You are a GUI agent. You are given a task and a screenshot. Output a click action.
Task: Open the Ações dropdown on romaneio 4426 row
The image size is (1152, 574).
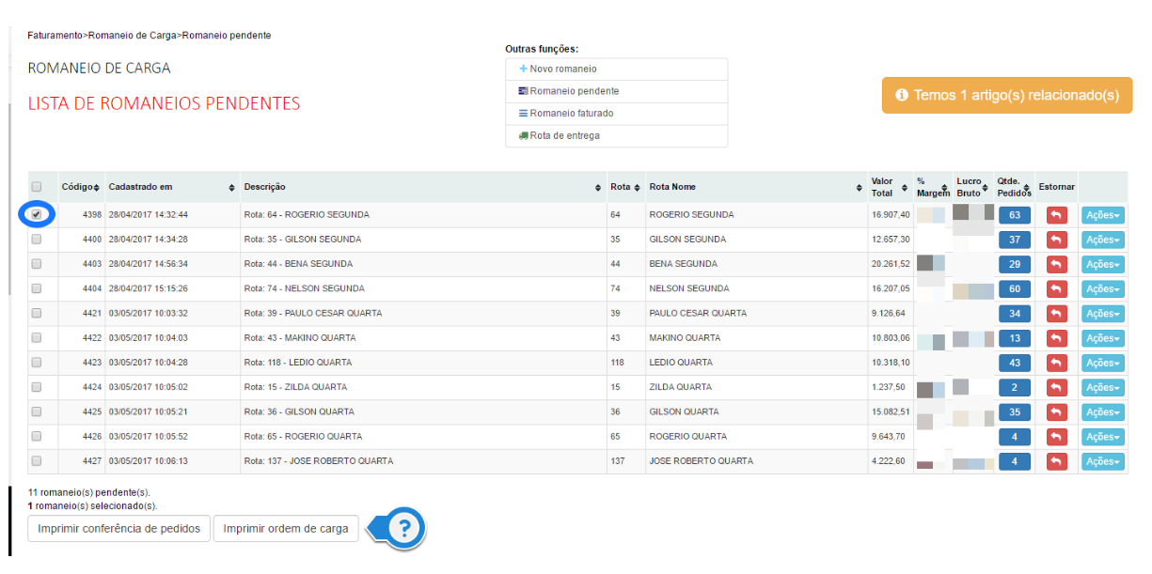point(1102,437)
